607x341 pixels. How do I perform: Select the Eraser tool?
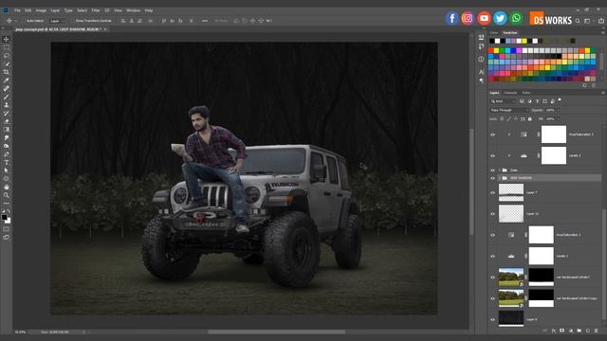7,121
